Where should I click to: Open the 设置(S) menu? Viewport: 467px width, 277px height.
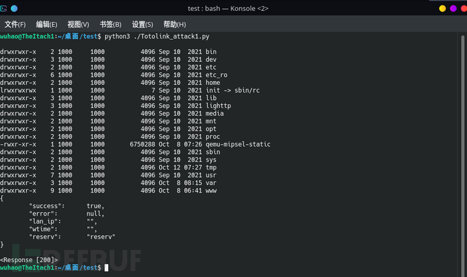pos(142,24)
